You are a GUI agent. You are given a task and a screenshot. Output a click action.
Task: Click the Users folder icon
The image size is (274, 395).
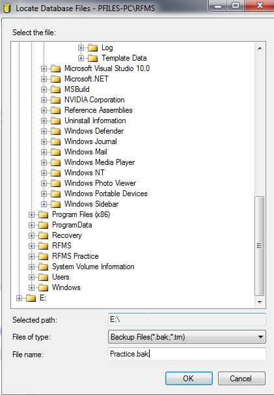tap(43, 277)
